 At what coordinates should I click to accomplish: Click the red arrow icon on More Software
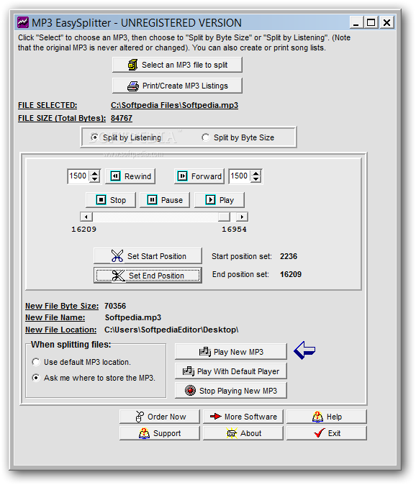[x=216, y=417]
